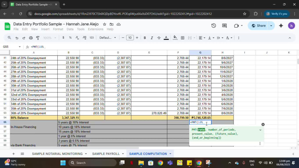
Task: Select cell with 3,347,329.15
Action: (x=69, y=118)
